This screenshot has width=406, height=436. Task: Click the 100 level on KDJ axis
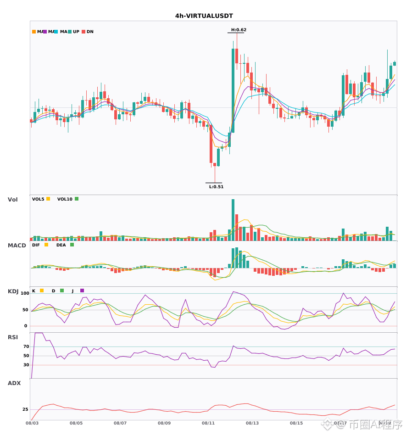click(x=25, y=293)
